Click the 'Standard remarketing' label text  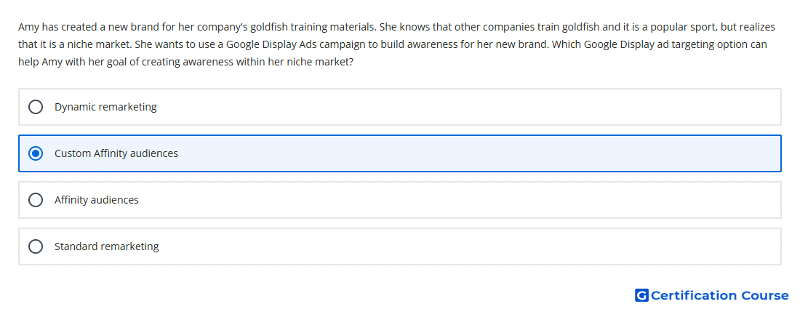[107, 246]
